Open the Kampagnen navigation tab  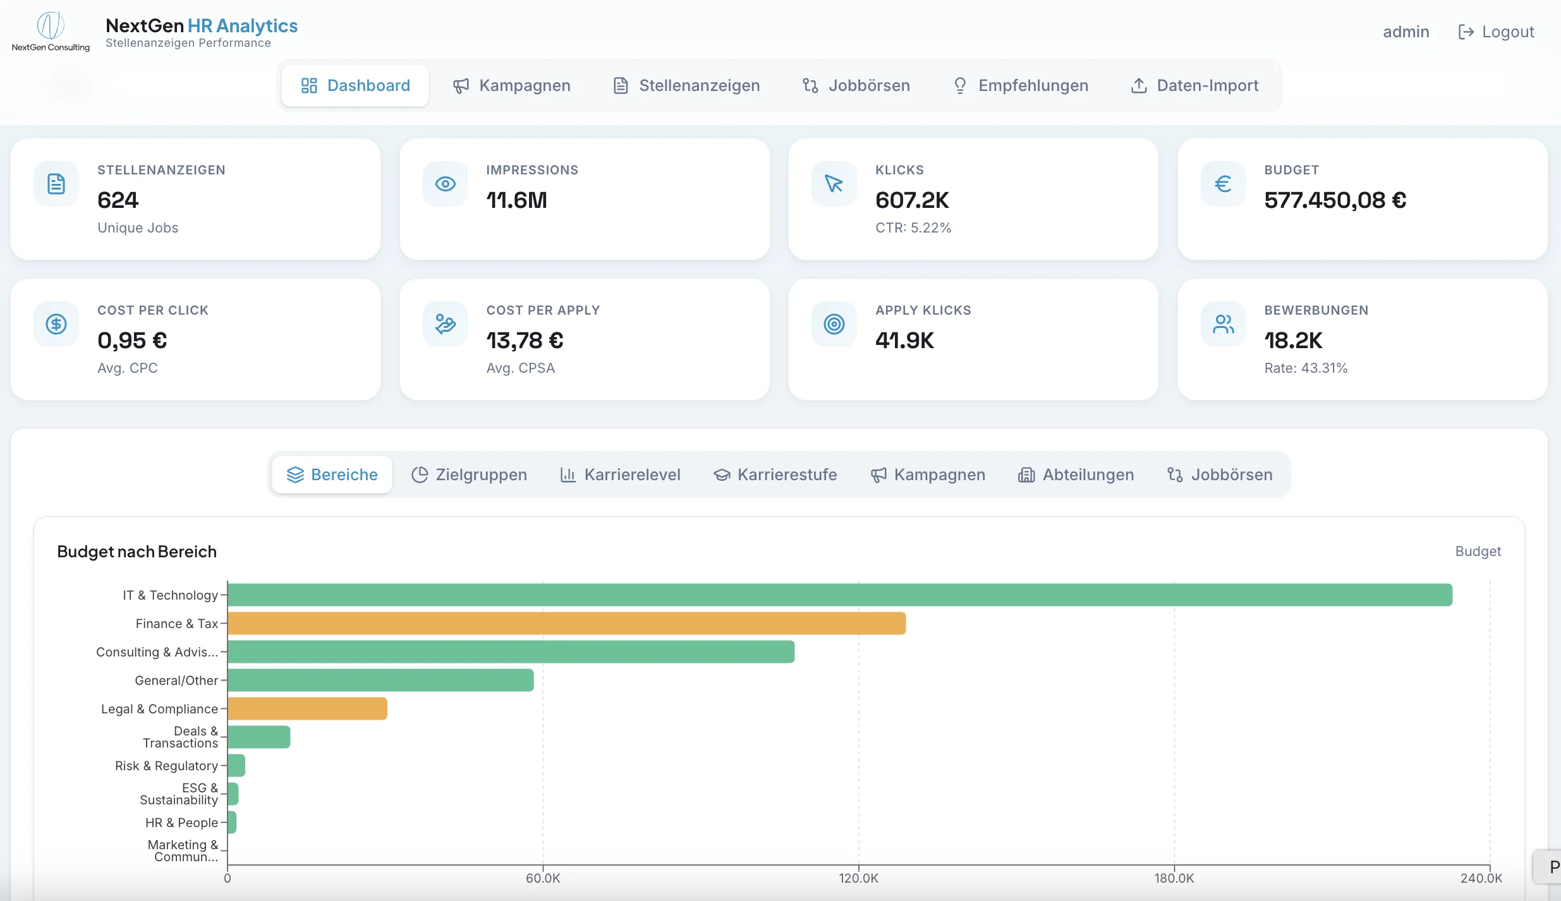click(x=512, y=85)
